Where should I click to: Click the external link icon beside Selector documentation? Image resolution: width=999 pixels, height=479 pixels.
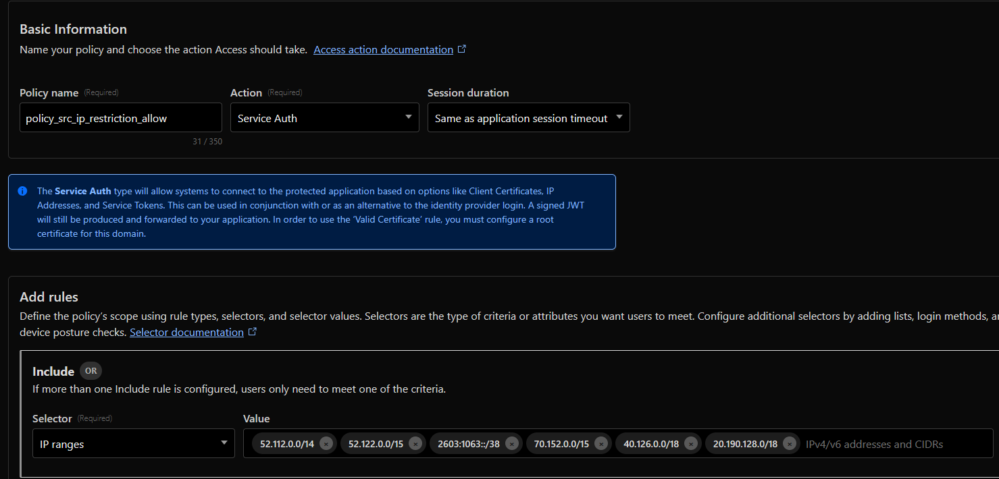pyautogui.click(x=253, y=331)
